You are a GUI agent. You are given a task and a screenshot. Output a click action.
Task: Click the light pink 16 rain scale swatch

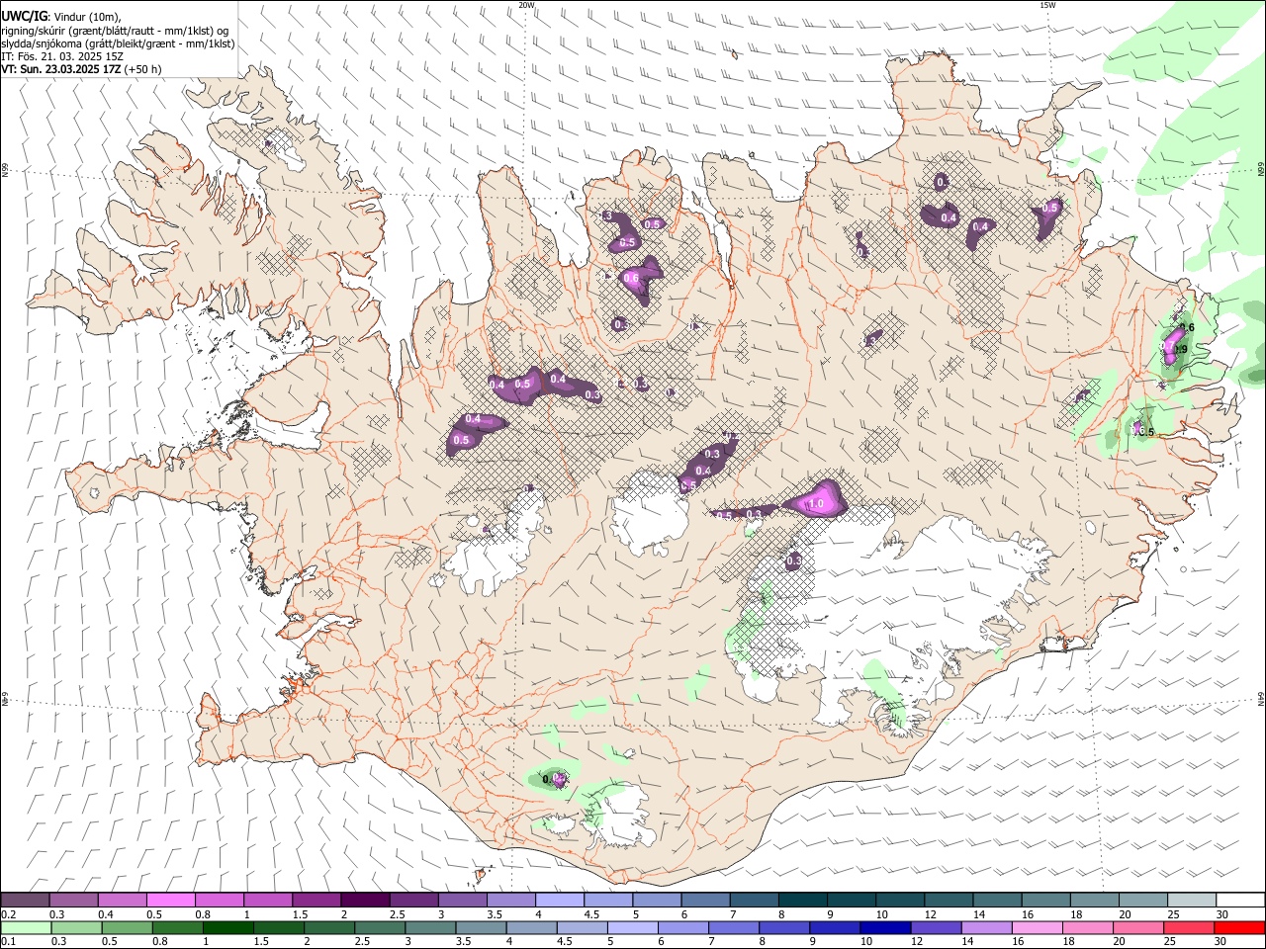pos(1038,928)
